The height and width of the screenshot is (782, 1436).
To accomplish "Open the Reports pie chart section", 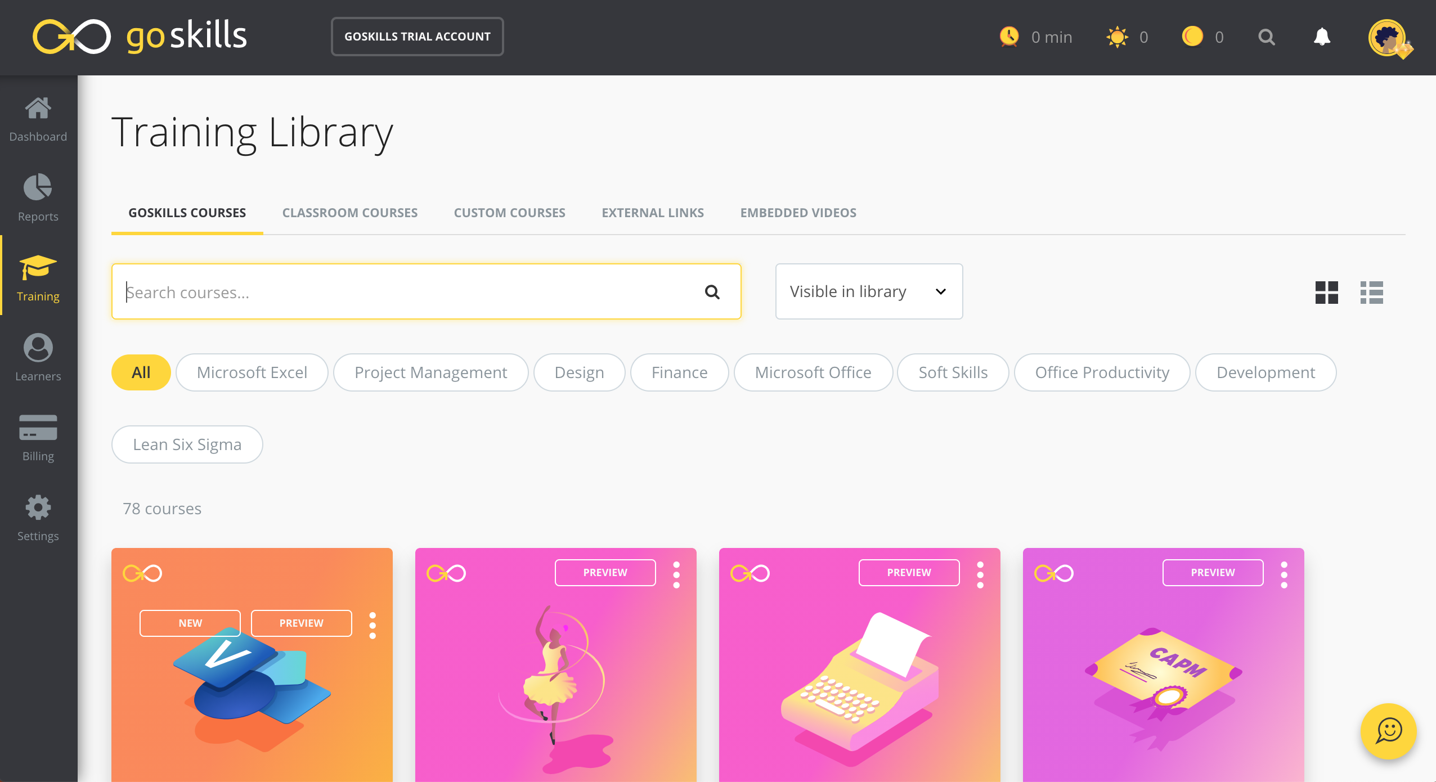I will 38,198.
